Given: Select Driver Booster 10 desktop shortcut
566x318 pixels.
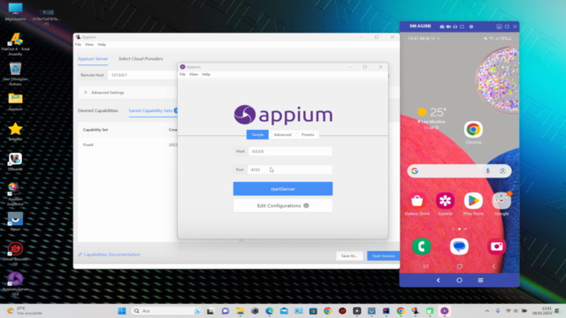Looking at the screenshot, I should 15,254.
